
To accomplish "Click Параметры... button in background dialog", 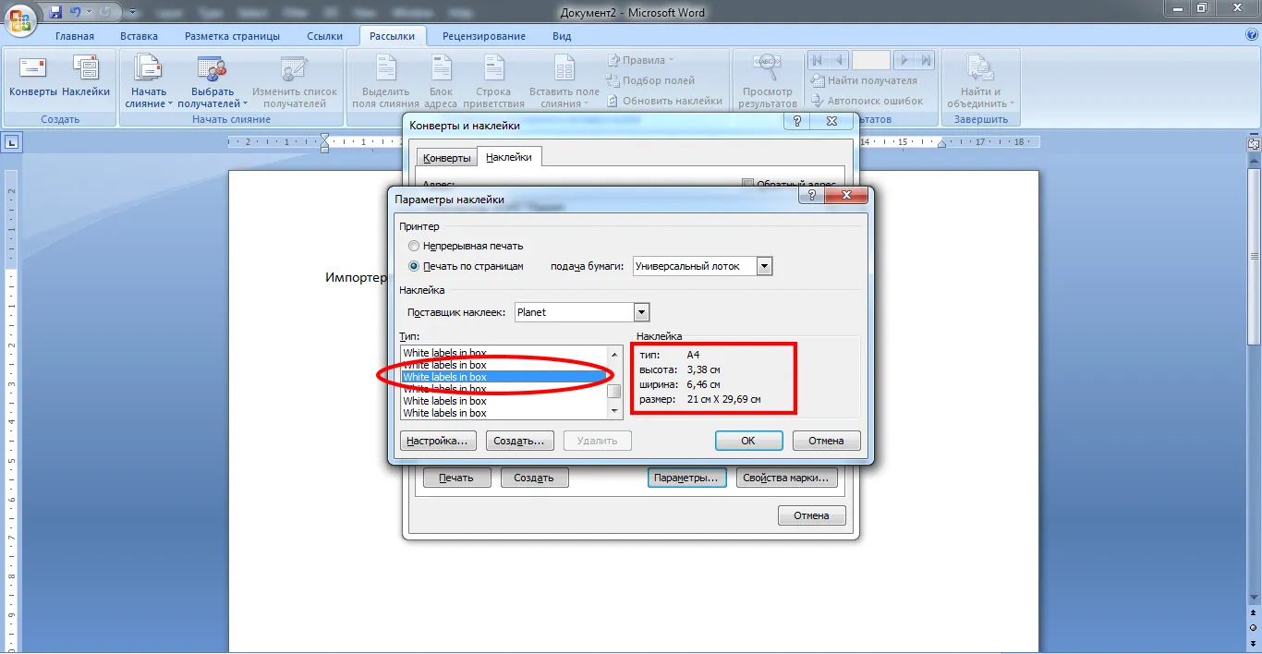I will tap(687, 478).
